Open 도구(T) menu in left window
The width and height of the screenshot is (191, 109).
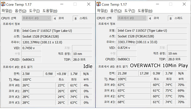[x=34, y=11]
